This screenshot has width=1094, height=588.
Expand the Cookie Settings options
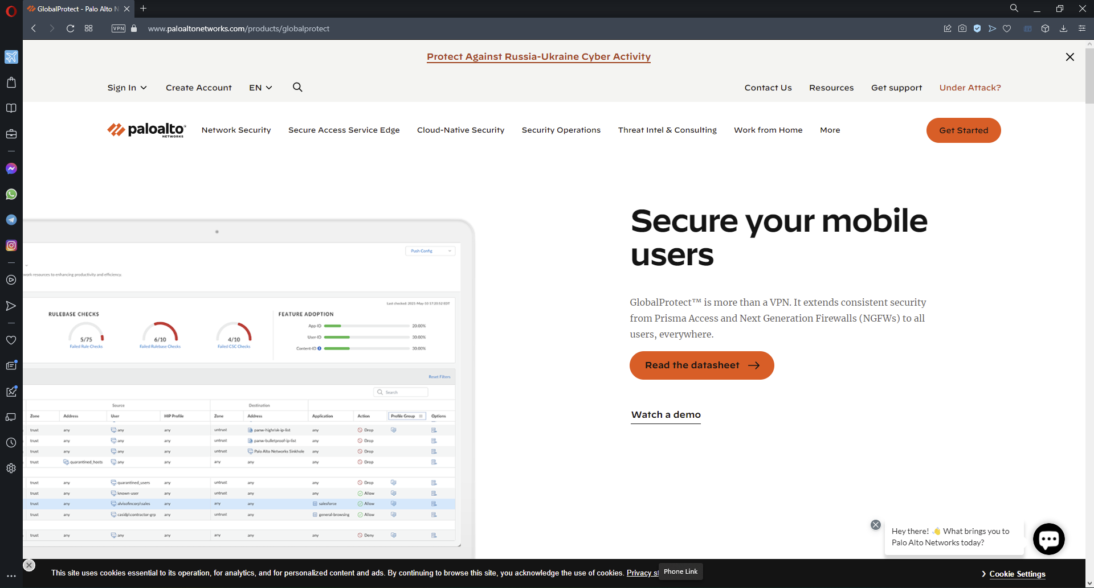[x=1018, y=574]
